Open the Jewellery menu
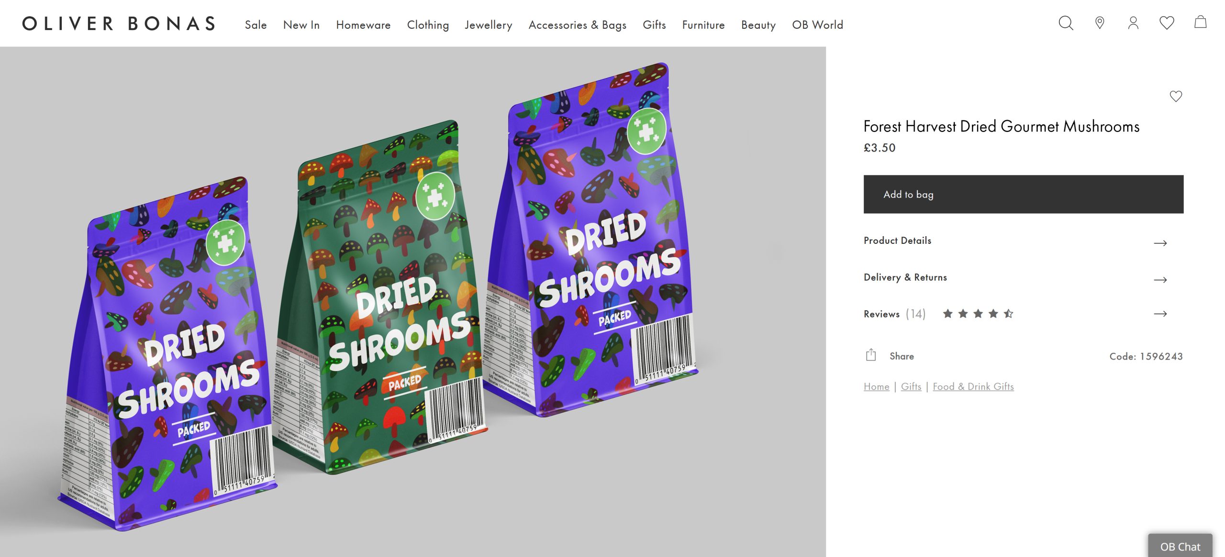Viewport: 1225px width, 557px height. tap(489, 25)
